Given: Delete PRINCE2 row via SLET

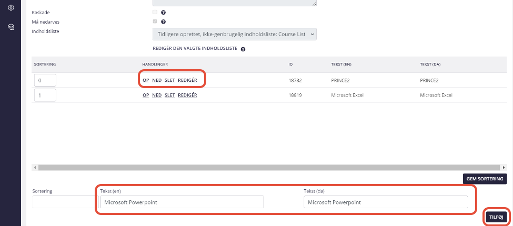Looking at the screenshot, I should (169, 80).
